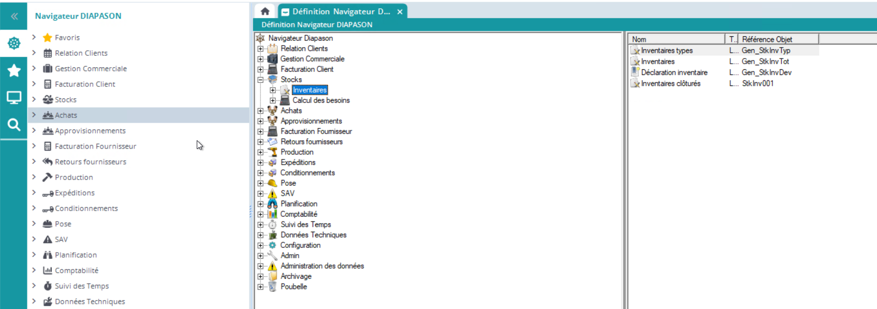
Task: Expand Calcul des besoins node
Action: (273, 100)
